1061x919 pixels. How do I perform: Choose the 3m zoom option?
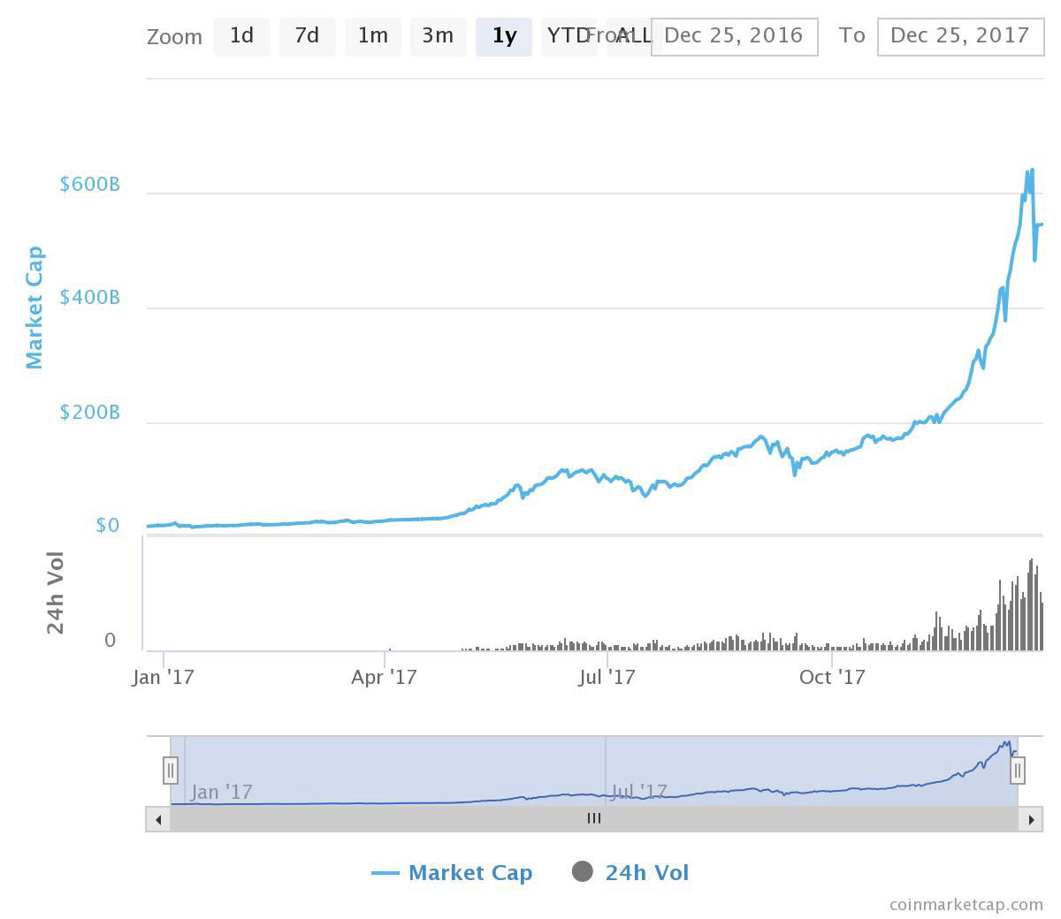(x=438, y=36)
